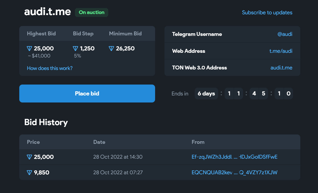Click the Date column header in Bid History
Screen dimensions: 318x193
point(99,142)
